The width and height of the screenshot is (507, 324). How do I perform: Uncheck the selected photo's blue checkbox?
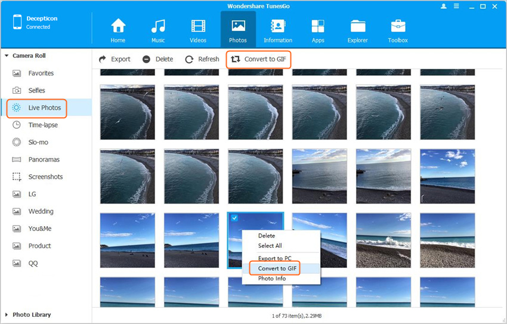coord(234,218)
